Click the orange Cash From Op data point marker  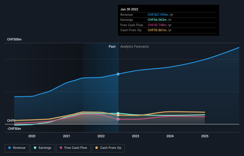118,115
